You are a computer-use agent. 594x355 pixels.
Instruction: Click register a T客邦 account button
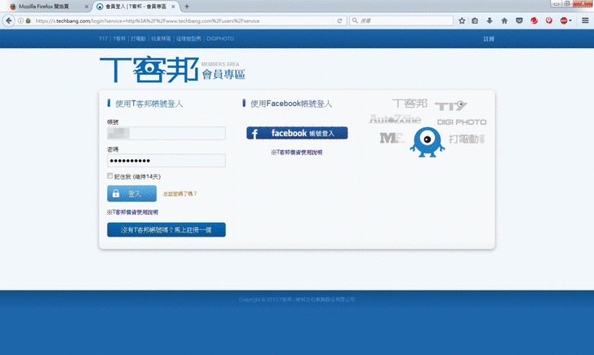click(x=166, y=229)
